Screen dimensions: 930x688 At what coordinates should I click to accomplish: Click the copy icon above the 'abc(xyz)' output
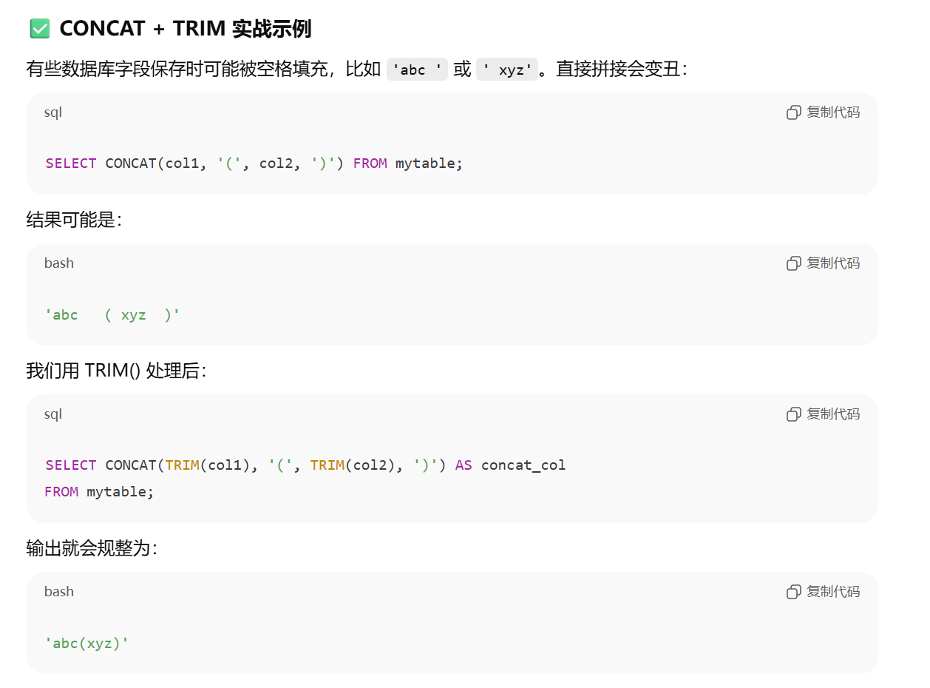[x=794, y=592]
